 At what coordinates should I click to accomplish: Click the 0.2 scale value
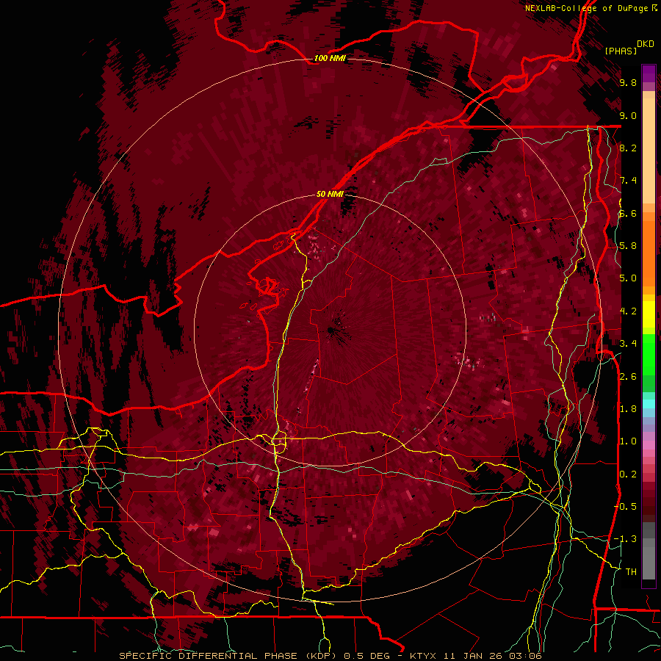tap(628, 474)
